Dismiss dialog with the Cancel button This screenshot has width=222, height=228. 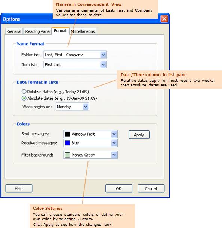pos(151,189)
